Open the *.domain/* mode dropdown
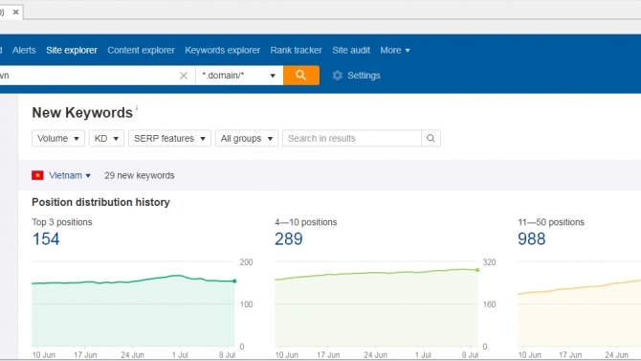641x361 pixels. 239,76
